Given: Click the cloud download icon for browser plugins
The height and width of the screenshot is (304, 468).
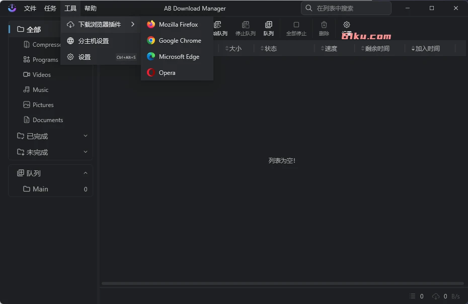Looking at the screenshot, I should coord(70,25).
